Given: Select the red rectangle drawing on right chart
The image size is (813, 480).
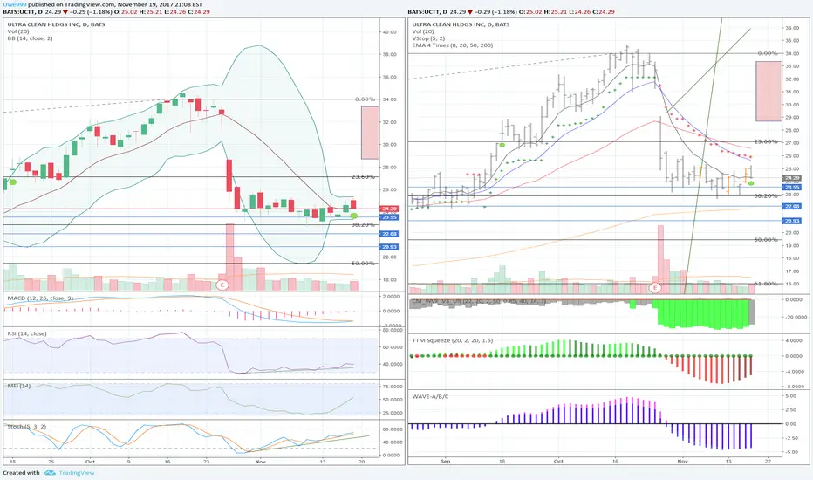Looking at the screenshot, I should [x=769, y=92].
